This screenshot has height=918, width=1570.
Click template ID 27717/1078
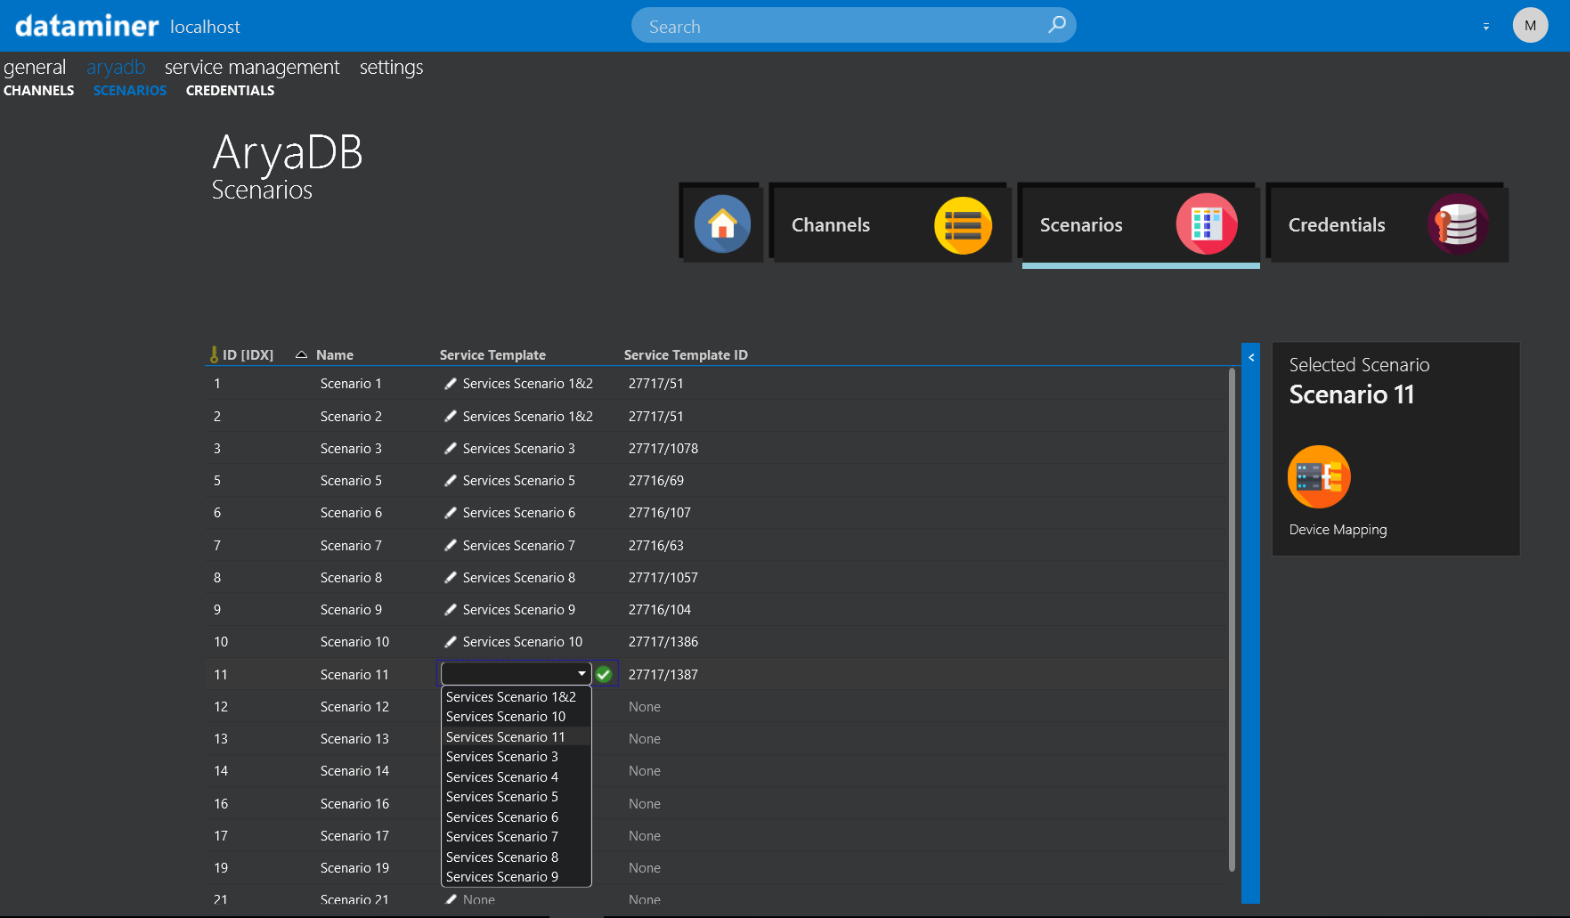click(x=663, y=449)
